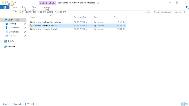Open the File tab
Screen dimensions: 189x106
click(x=5, y=7)
